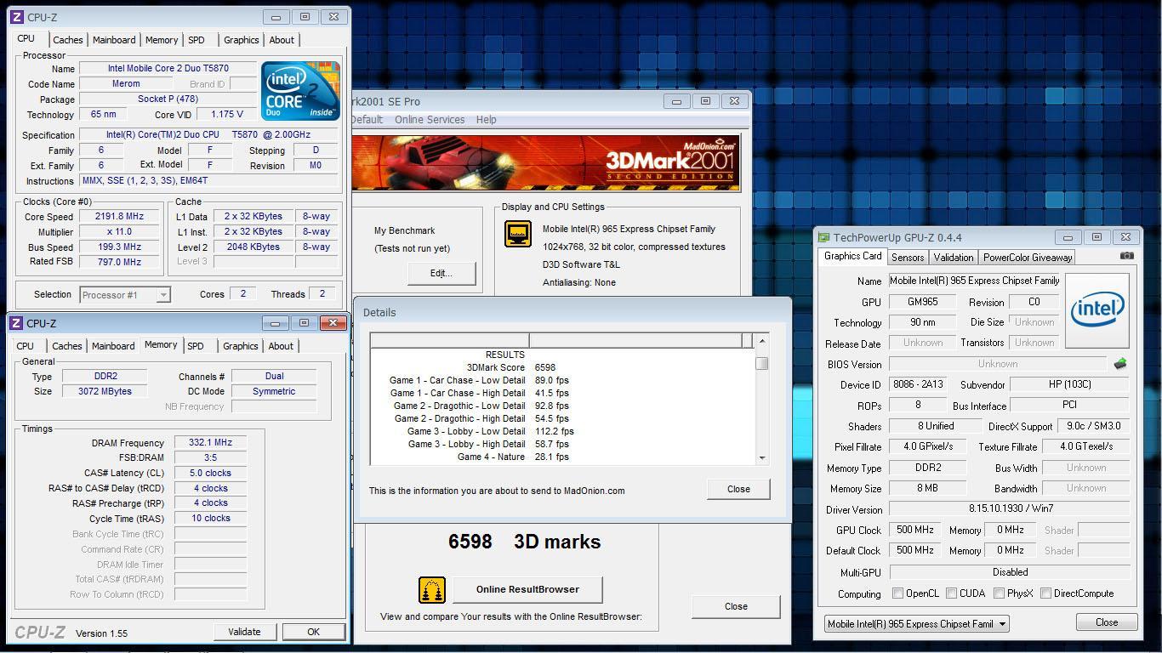Click Edit button in 3DMark benchmark settings
This screenshot has width=1162, height=653.
tap(441, 273)
